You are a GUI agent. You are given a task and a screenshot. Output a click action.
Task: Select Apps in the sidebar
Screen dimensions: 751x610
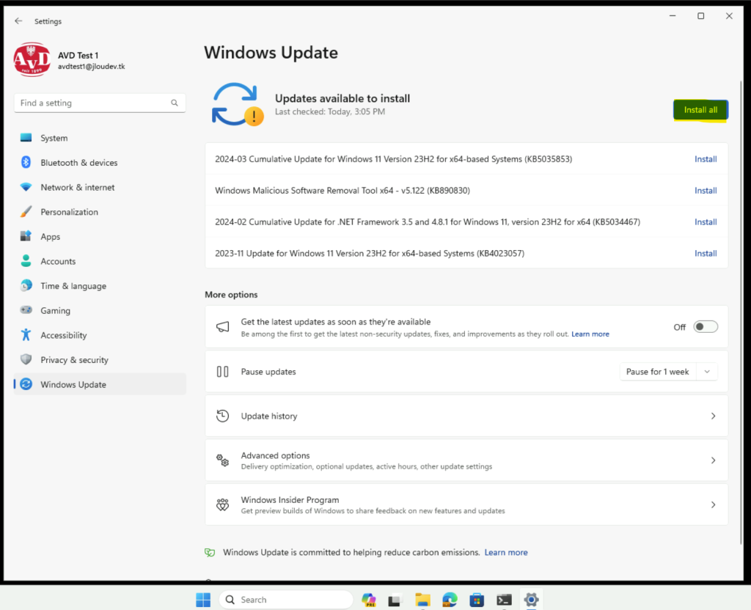[x=100, y=237]
